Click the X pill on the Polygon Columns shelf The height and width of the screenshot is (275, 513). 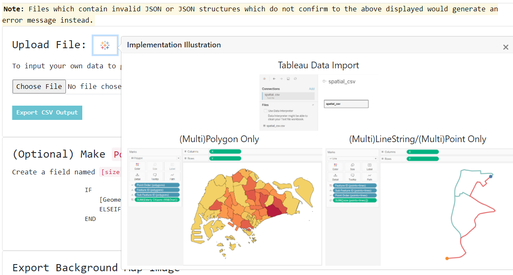pos(225,151)
